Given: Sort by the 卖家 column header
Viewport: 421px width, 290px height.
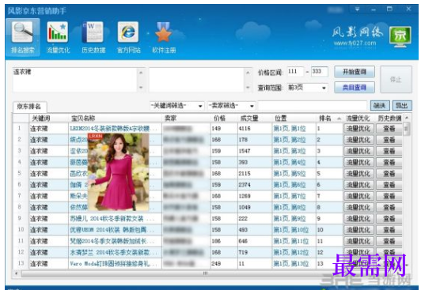Looking at the screenshot, I should (x=186, y=119).
